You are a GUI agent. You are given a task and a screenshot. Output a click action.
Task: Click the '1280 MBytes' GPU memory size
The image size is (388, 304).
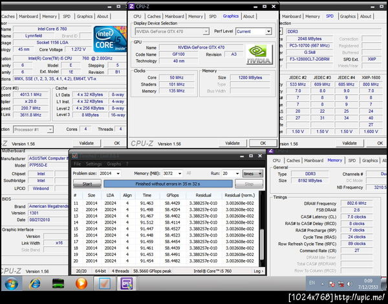tap(250, 78)
